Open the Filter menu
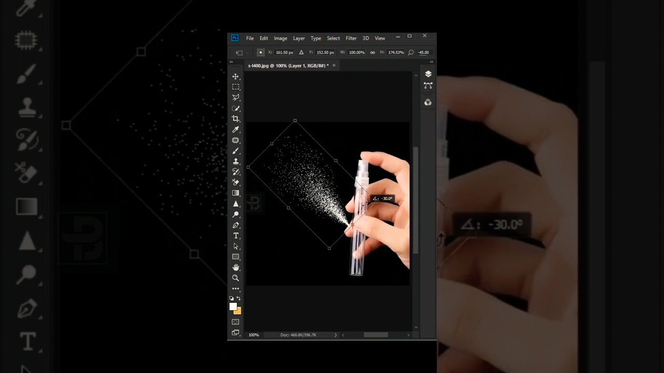The height and width of the screenshot is (373, 664). tap(351, 38)
